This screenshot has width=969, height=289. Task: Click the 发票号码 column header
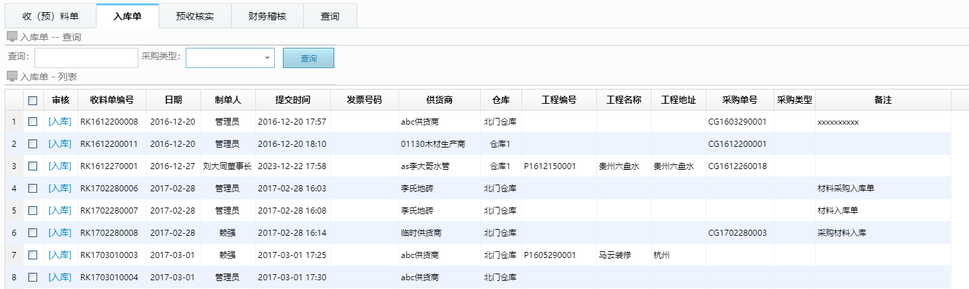pos(365,100)
